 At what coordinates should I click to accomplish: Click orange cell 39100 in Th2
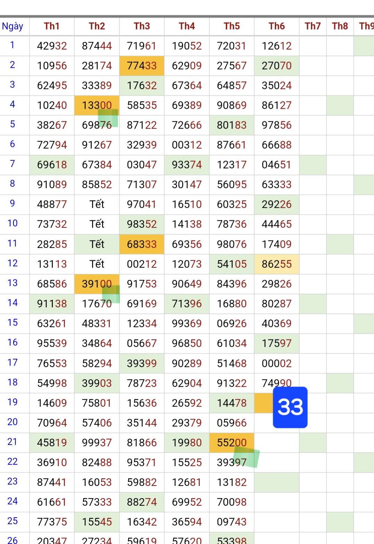click(97, 284)
